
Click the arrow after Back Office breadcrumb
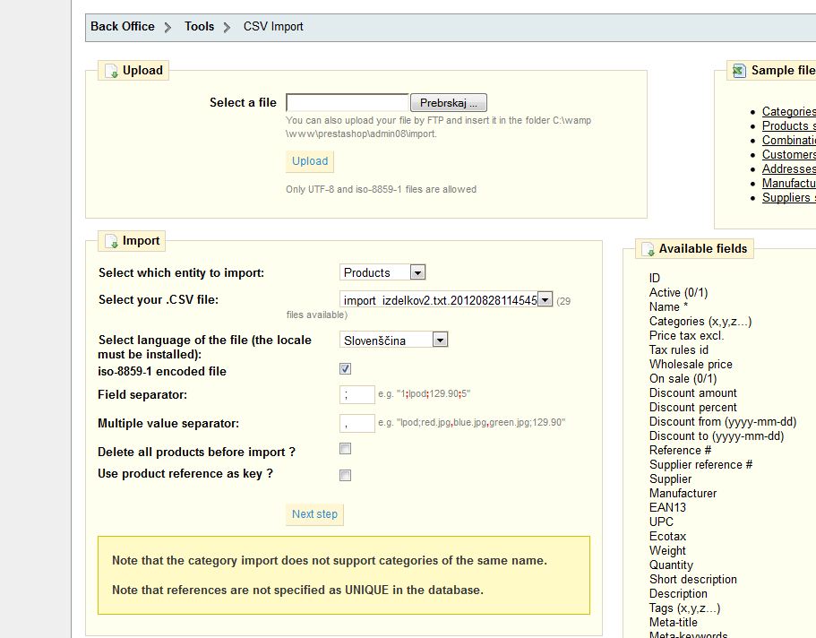[x=167, y=27]
